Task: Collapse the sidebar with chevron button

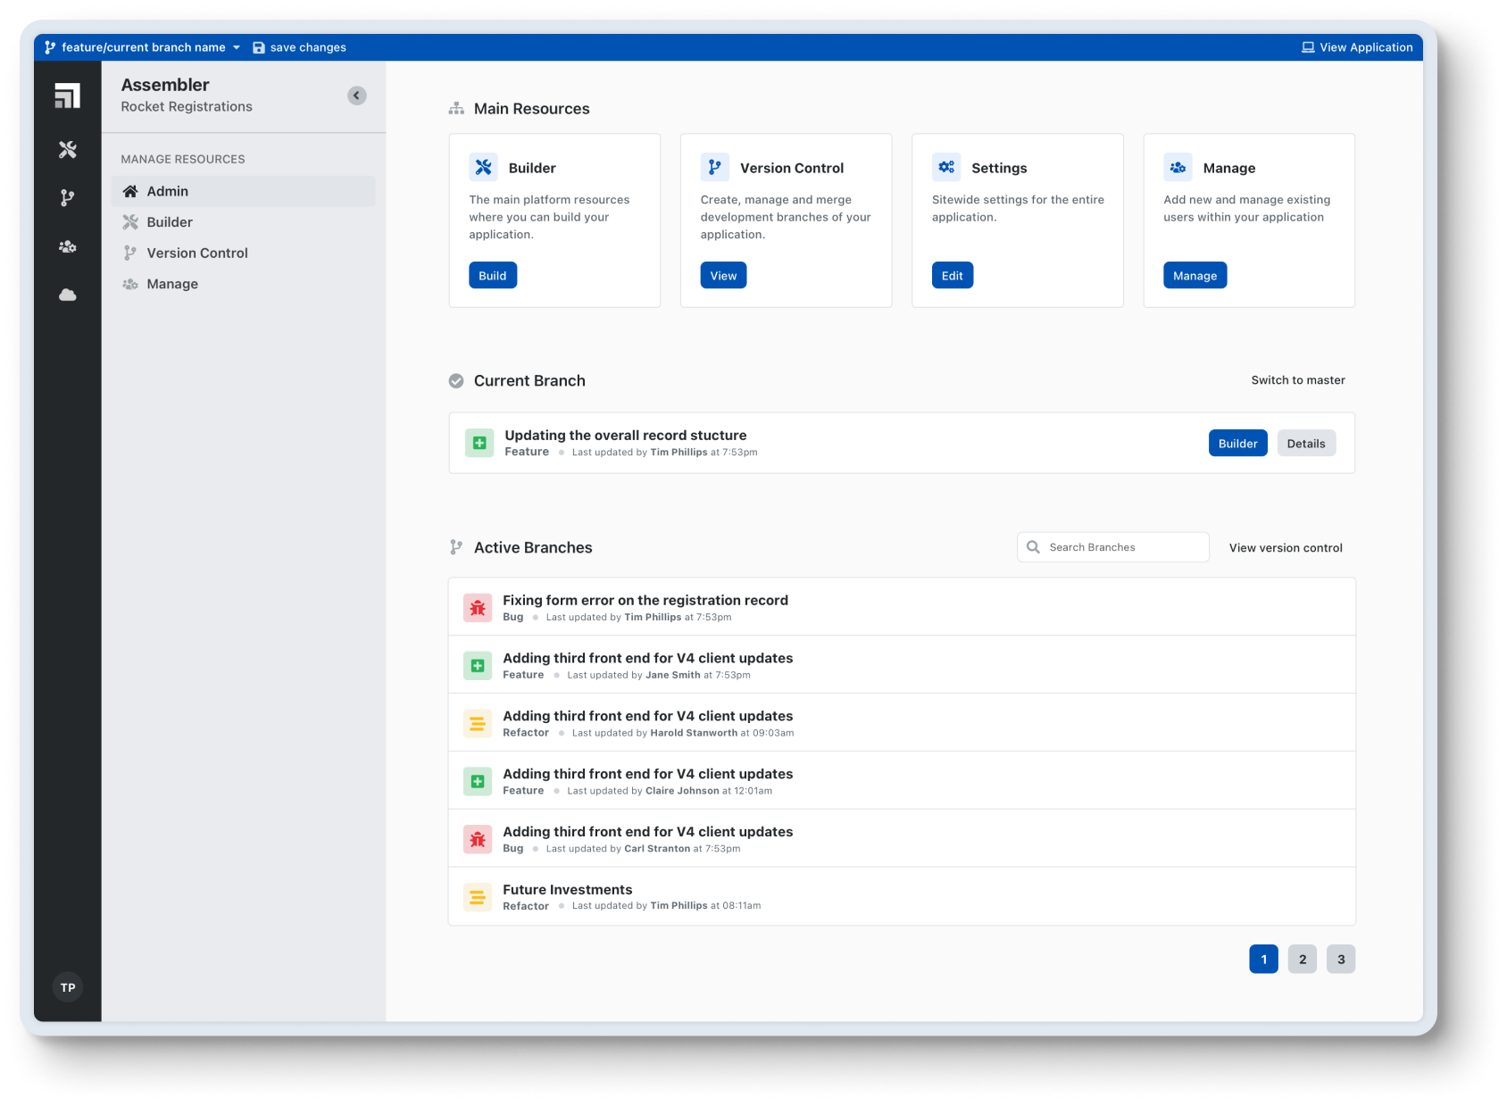Action: click(357, 96)
